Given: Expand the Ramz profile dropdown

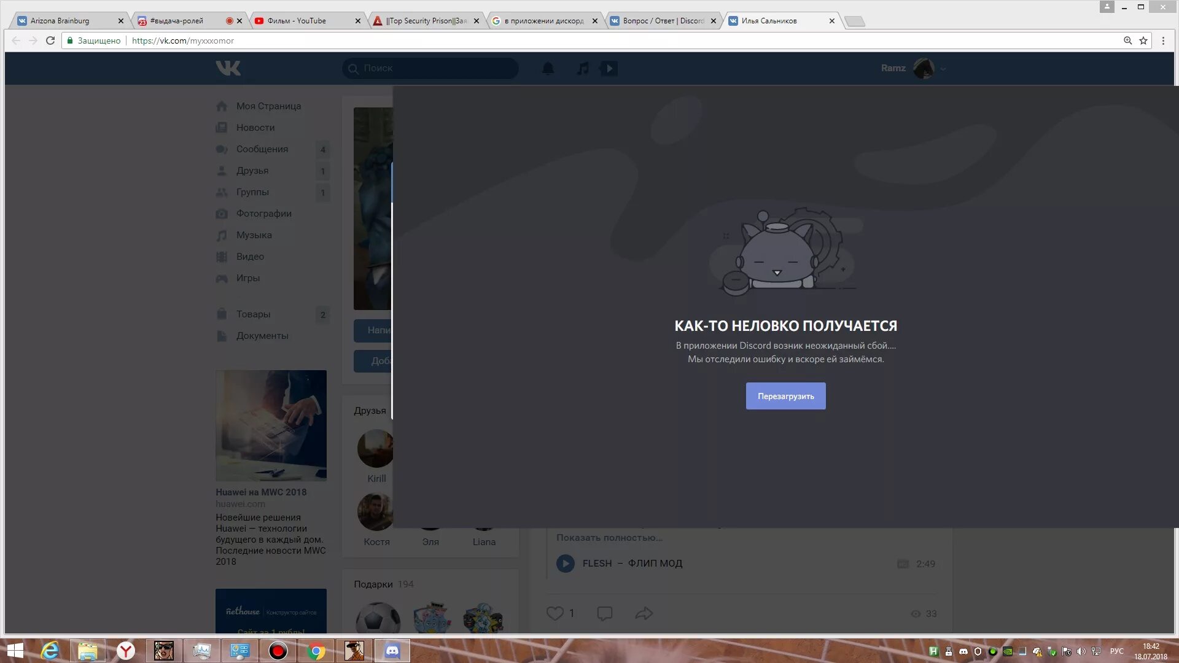Looking at the screenshot, I should point(913,68).
